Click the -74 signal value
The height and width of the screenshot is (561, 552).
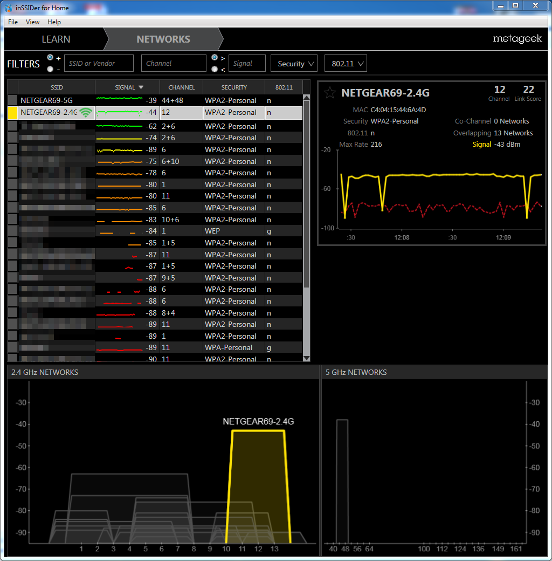[151, 138]
